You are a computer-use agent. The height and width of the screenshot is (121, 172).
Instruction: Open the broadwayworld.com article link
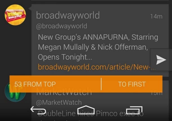(x=97, y=67)
